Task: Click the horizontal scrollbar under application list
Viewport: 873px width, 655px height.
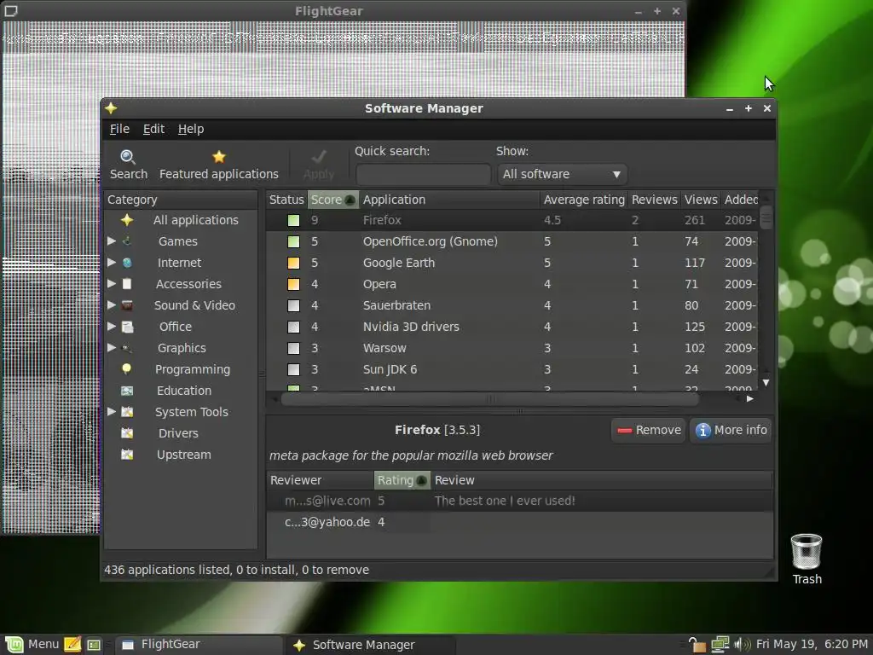Action: [x=490, y=399]
